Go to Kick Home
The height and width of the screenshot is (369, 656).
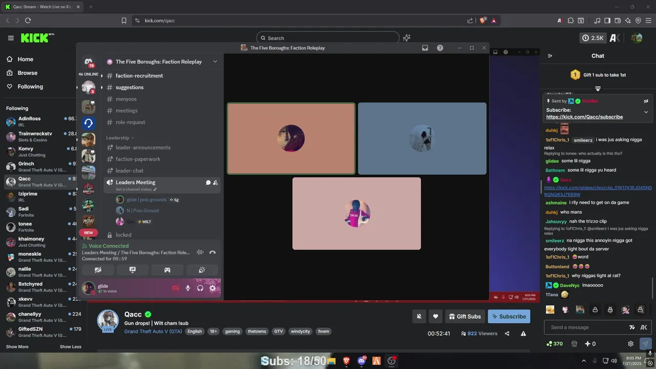[25, 59]
